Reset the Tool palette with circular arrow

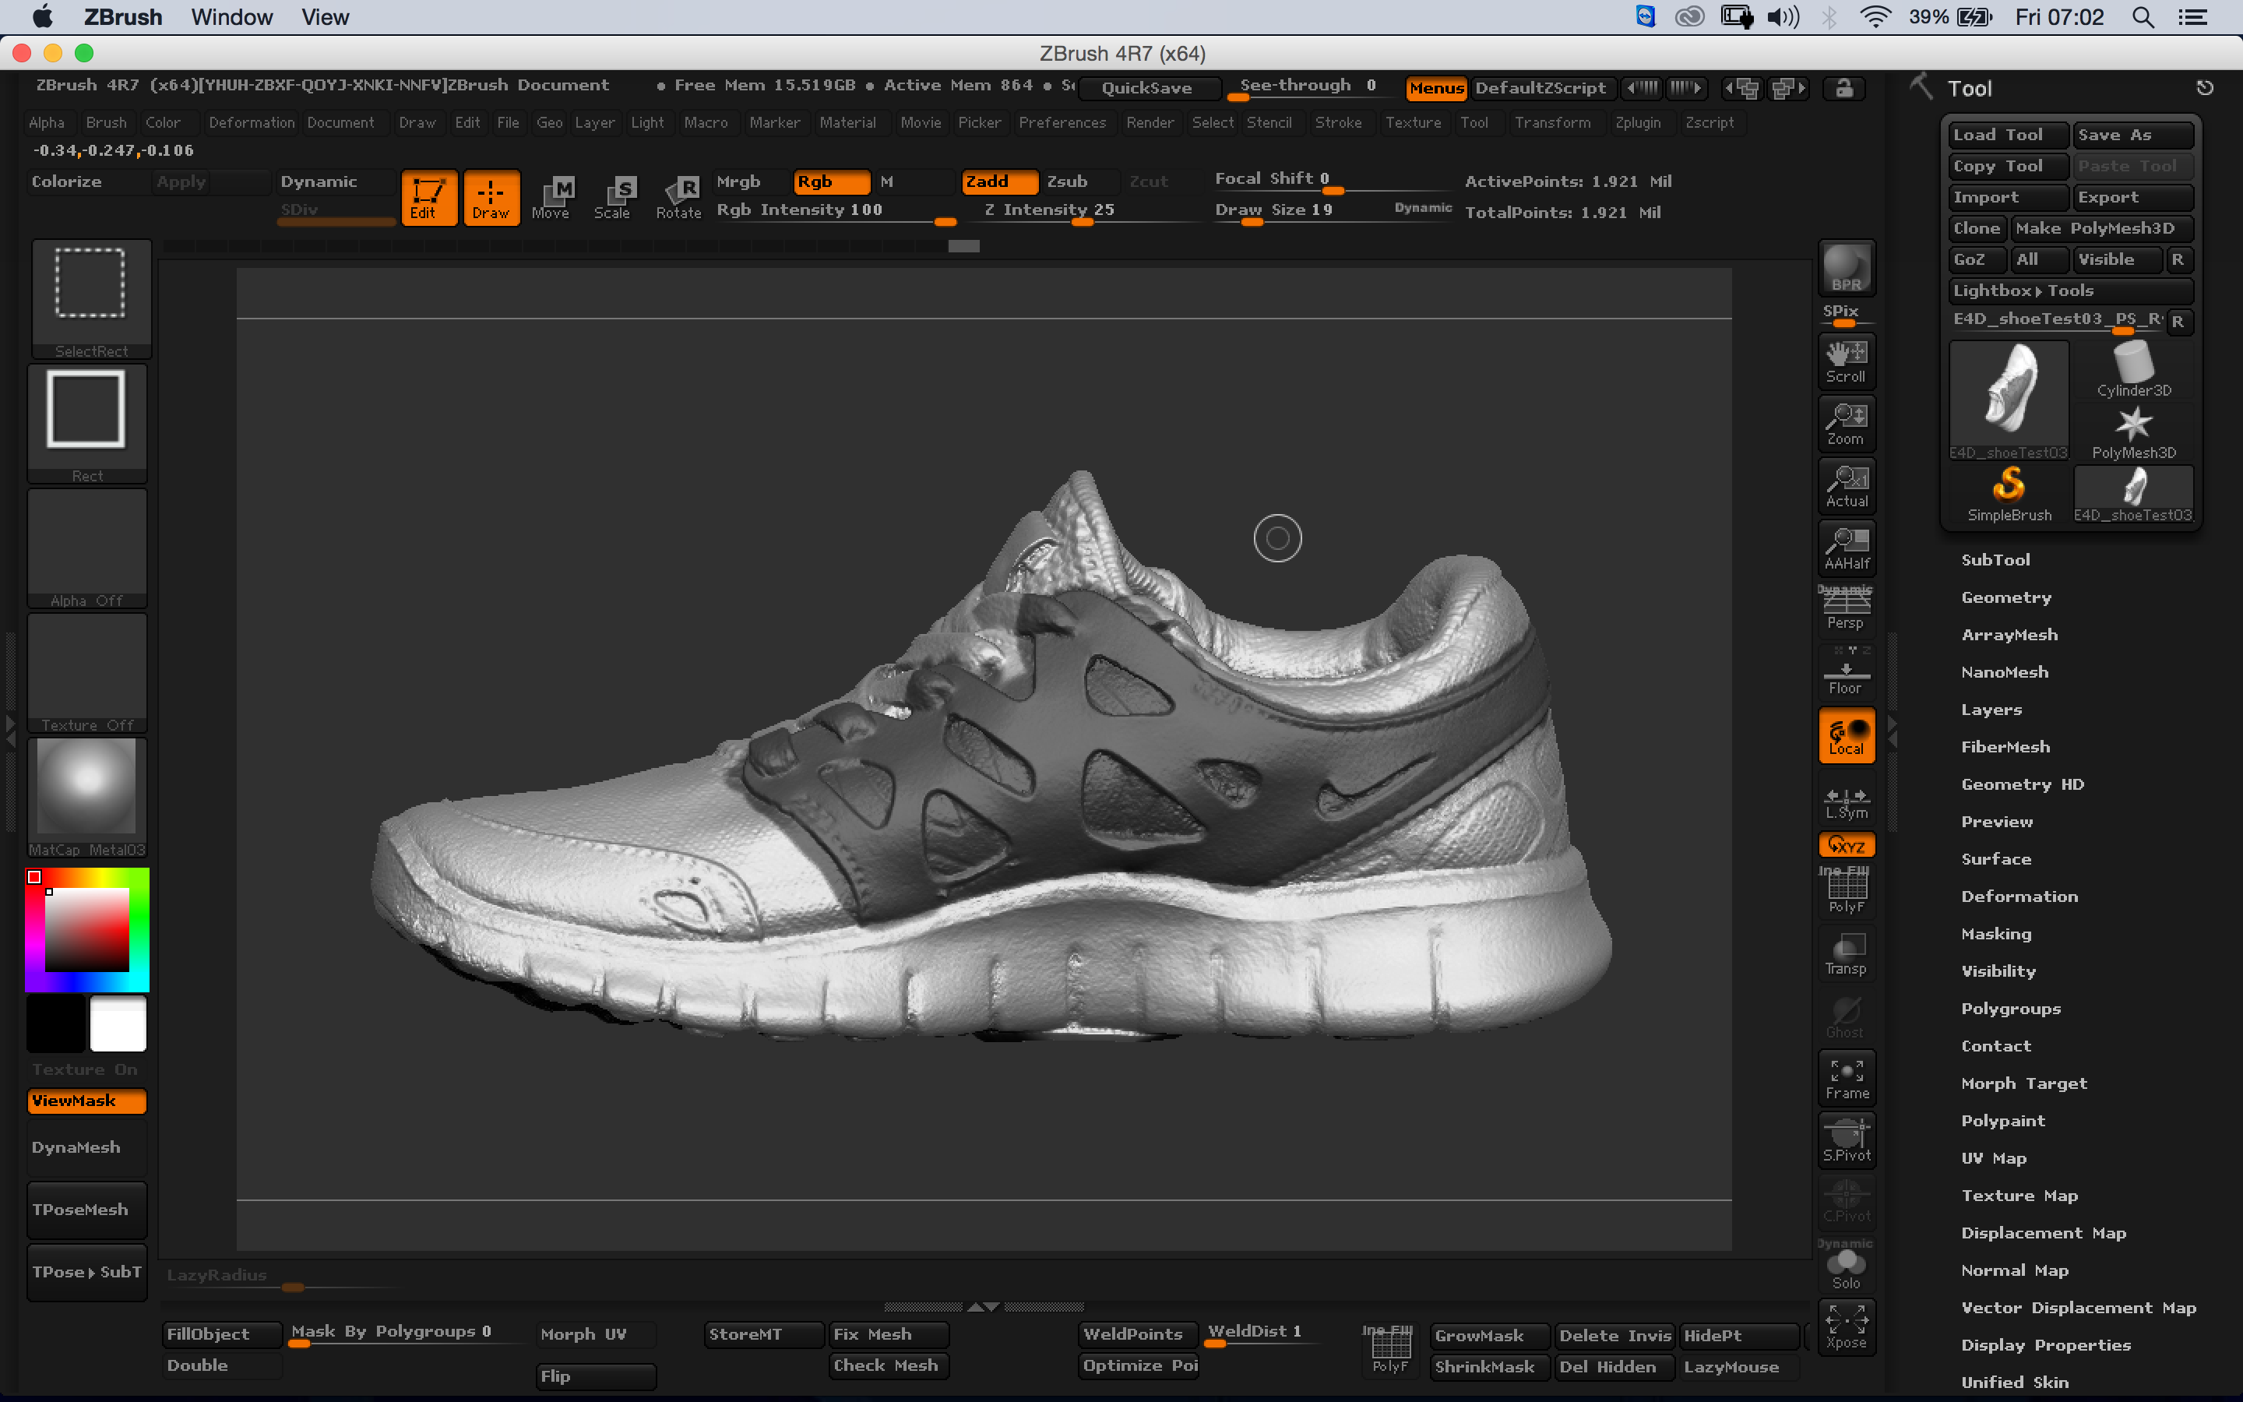(x=2205, y=88)
